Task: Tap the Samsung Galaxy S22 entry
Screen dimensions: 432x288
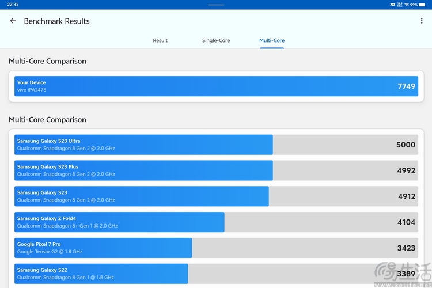Action: click(x=216, y=274)
